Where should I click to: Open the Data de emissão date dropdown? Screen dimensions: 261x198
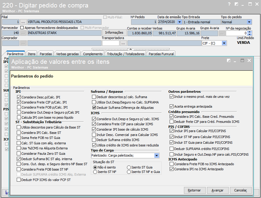click(179, 22)
